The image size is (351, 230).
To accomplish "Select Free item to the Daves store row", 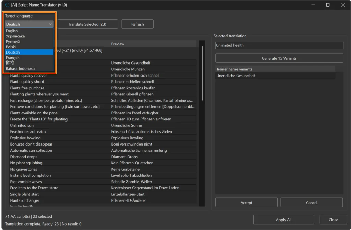I will click(x=103, y=188).
